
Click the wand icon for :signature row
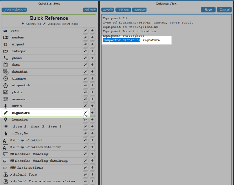86,113
